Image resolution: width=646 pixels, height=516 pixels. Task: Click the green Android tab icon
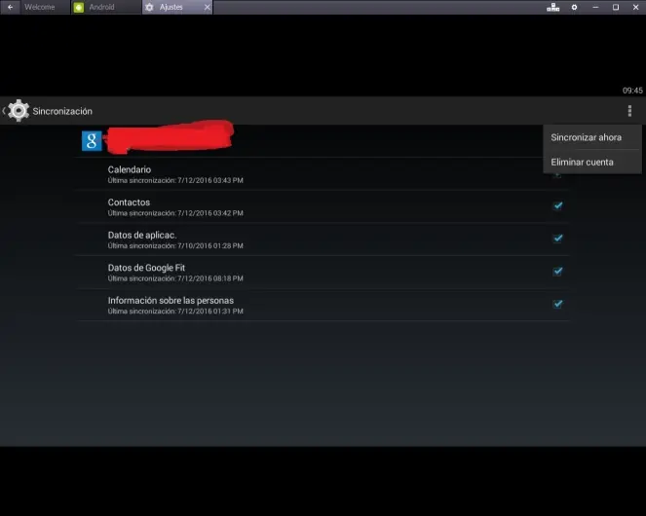click(79, 7)
